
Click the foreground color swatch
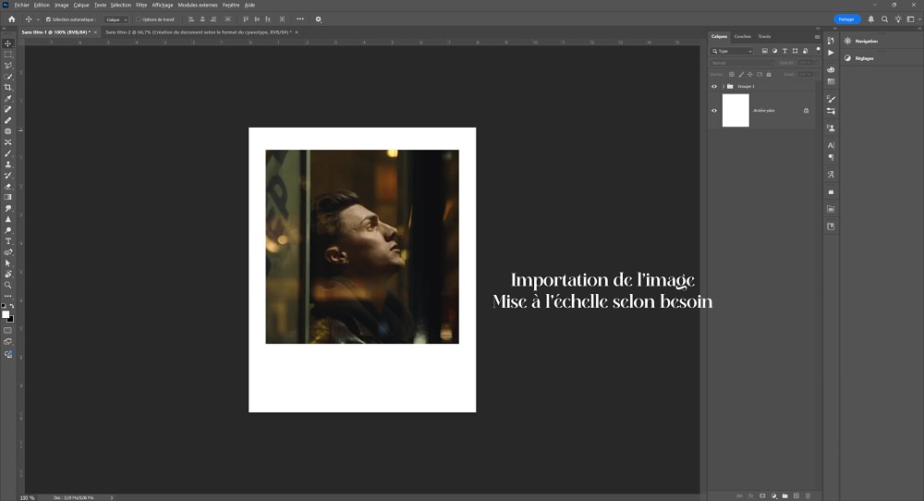click(6, 315)
